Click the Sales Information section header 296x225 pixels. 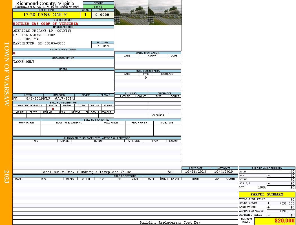[147, 53]
